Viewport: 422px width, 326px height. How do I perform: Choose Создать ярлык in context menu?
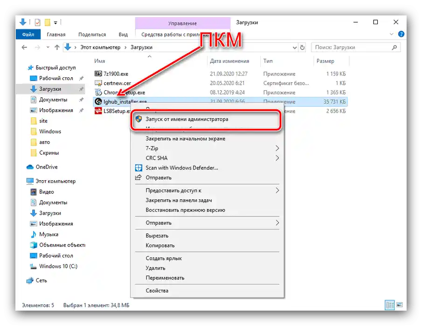tap(207, 258)
